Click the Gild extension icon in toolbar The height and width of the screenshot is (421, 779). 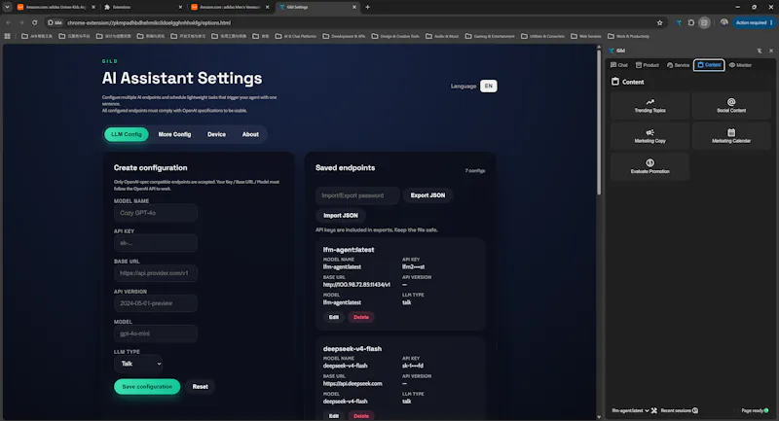(x=678, y=22)
